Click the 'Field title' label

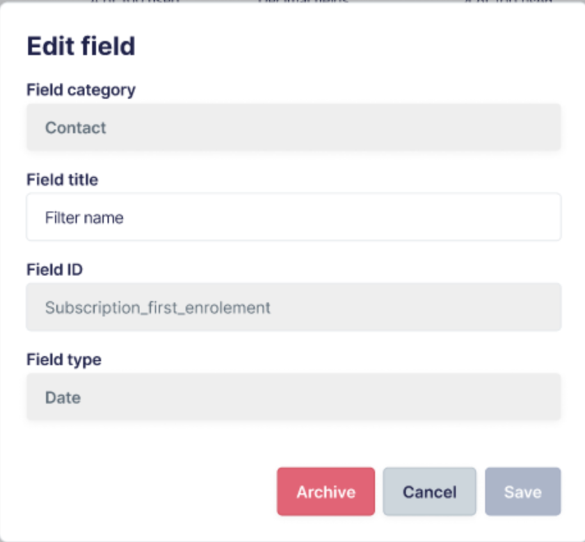pos(62,179)
